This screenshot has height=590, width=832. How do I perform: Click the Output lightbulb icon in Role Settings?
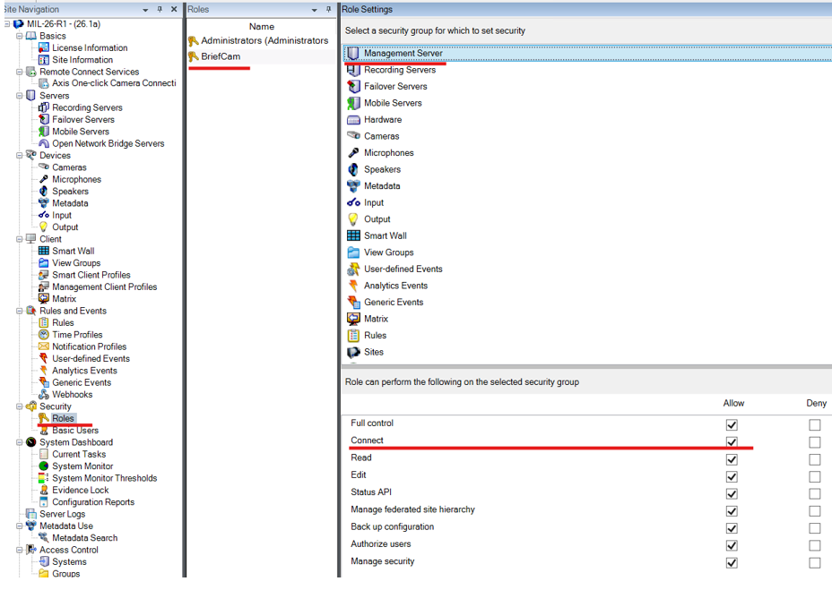353,219
